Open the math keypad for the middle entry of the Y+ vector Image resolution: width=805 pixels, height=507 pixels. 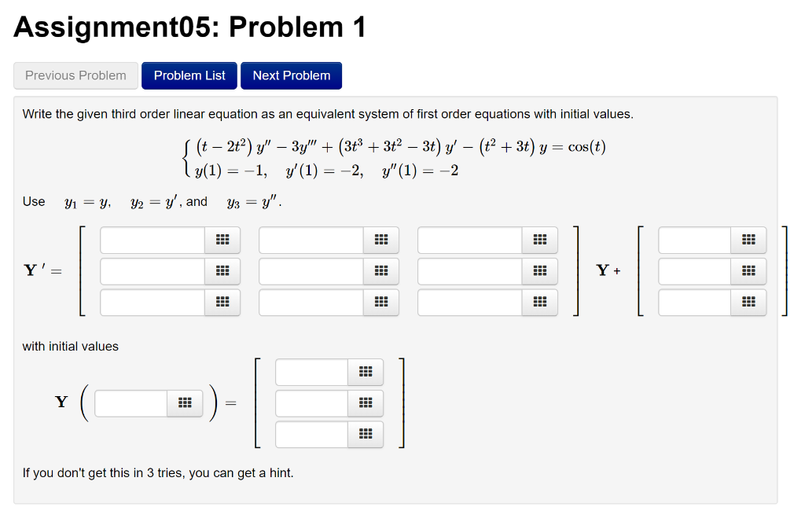tap(748, 271)
